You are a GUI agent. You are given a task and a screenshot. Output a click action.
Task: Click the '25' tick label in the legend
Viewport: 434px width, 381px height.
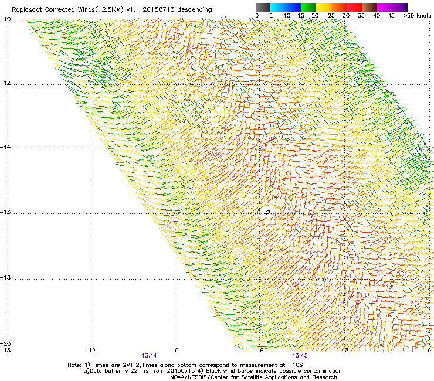tap(331, 15)
